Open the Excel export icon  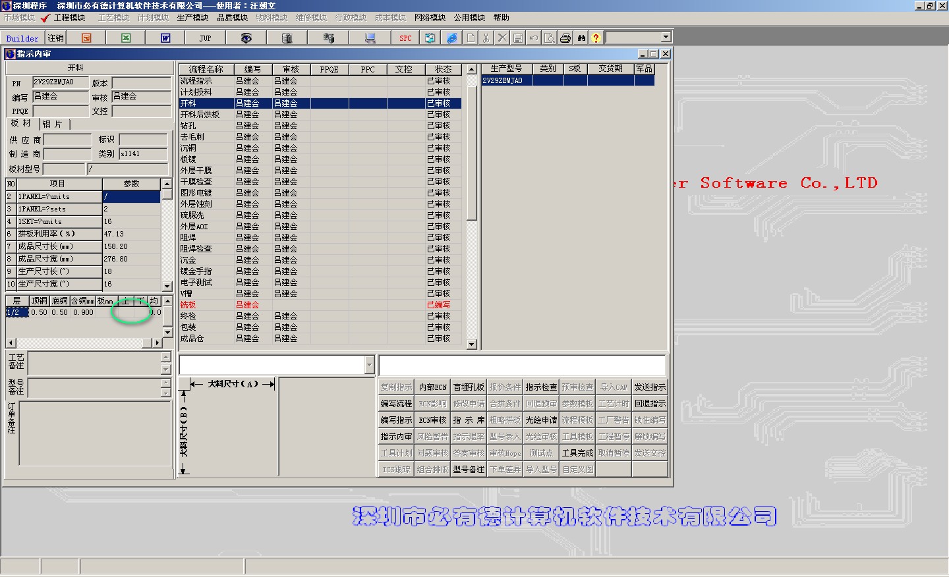point(126,38)
